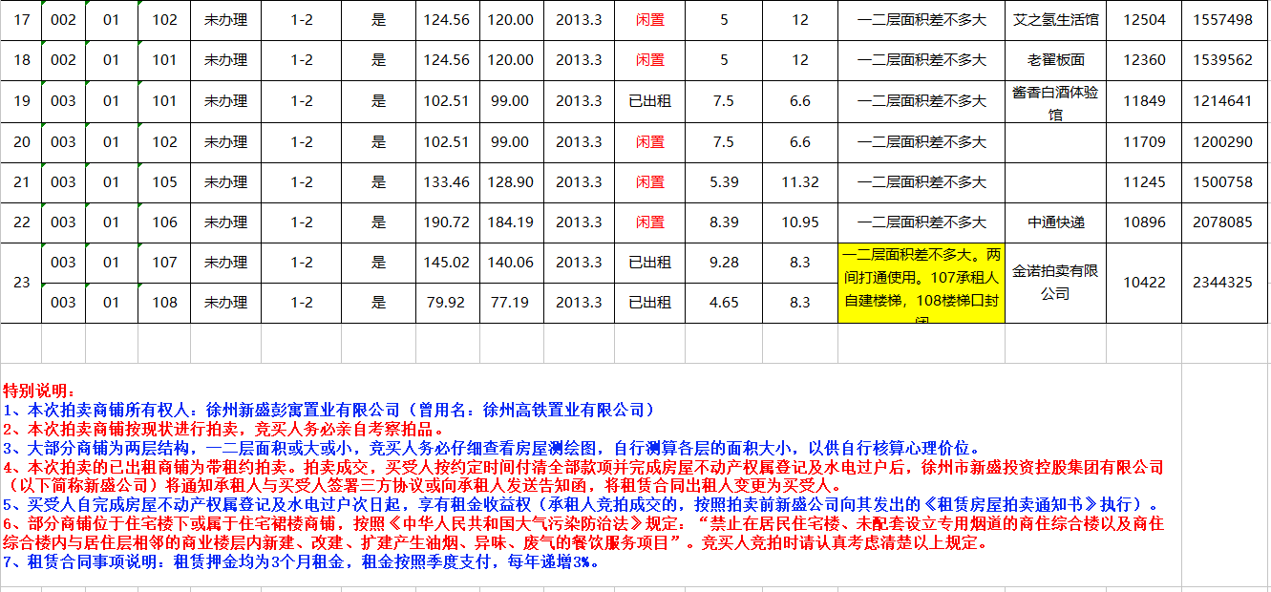Screen dimensions: 1271x592
Task: Click the area cell showing 190.72
Action: 447,222
